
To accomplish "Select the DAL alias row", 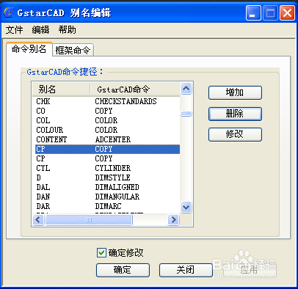I will coord(108,187).
